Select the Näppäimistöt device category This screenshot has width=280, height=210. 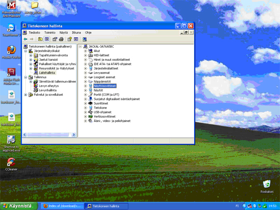pos(102,82)
